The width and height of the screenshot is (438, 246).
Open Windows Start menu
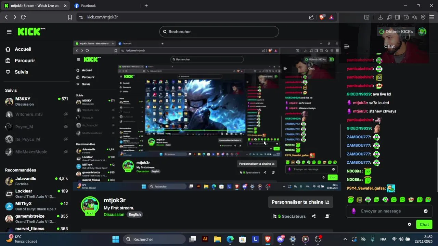click(x=116, y=239)
